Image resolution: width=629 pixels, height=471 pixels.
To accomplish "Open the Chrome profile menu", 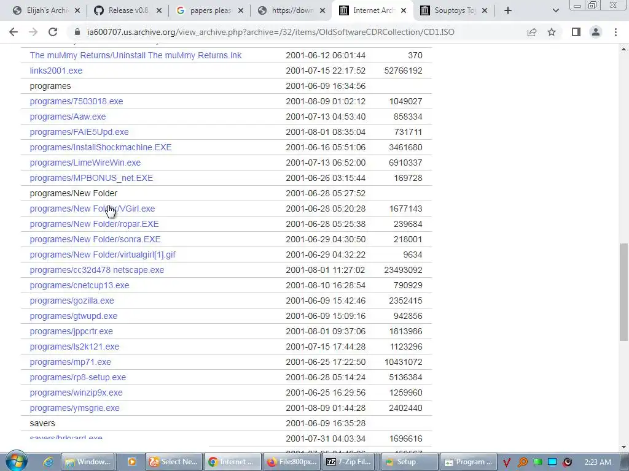I will click(x=596, y=32).
